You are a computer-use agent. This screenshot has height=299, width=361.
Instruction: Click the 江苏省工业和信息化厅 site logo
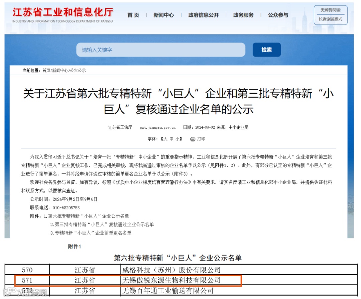[63, 15]
